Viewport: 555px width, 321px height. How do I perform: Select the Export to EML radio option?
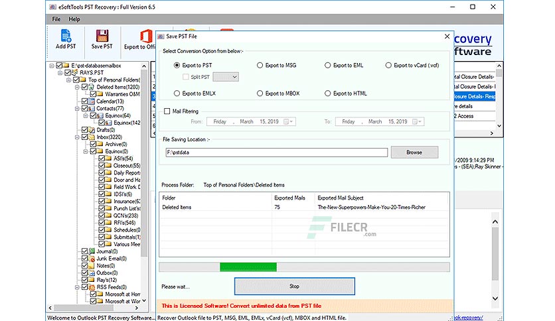point(327,65)
